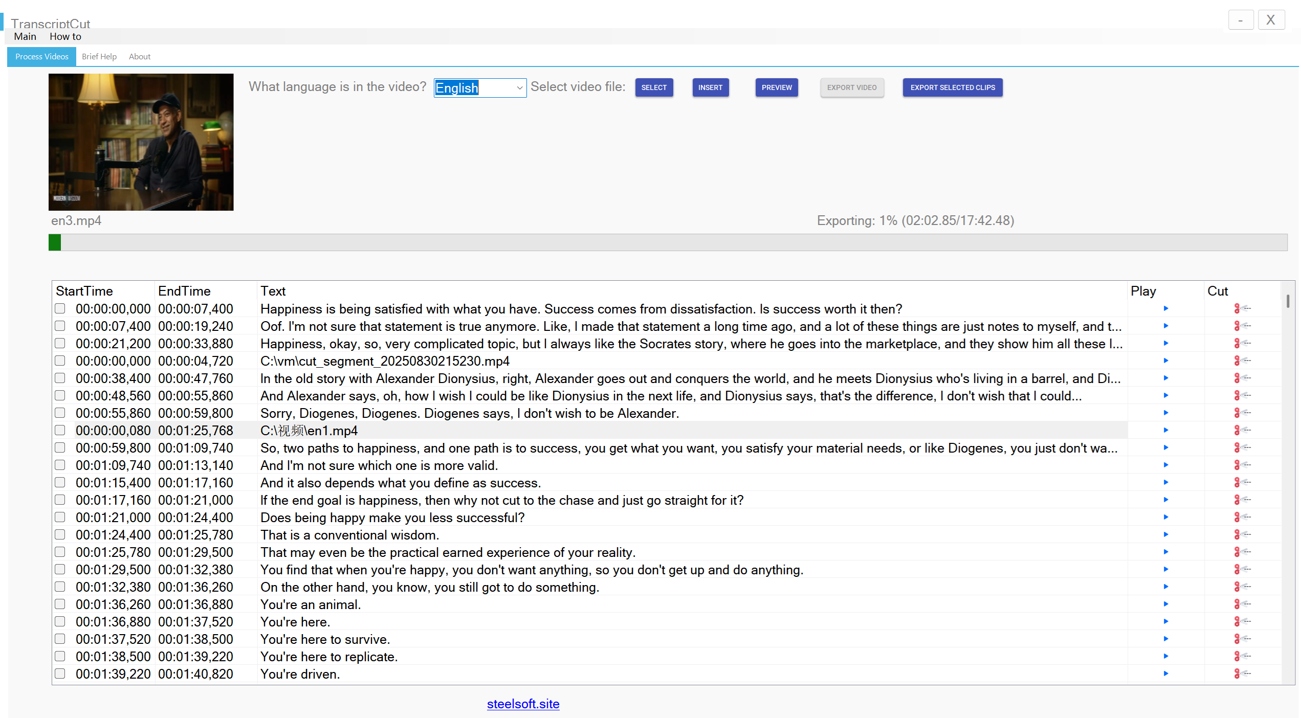Viewport: 1301px width, 718px height.
Task: Open the steelsoft.site link
Action: click(x=523, y=704)
